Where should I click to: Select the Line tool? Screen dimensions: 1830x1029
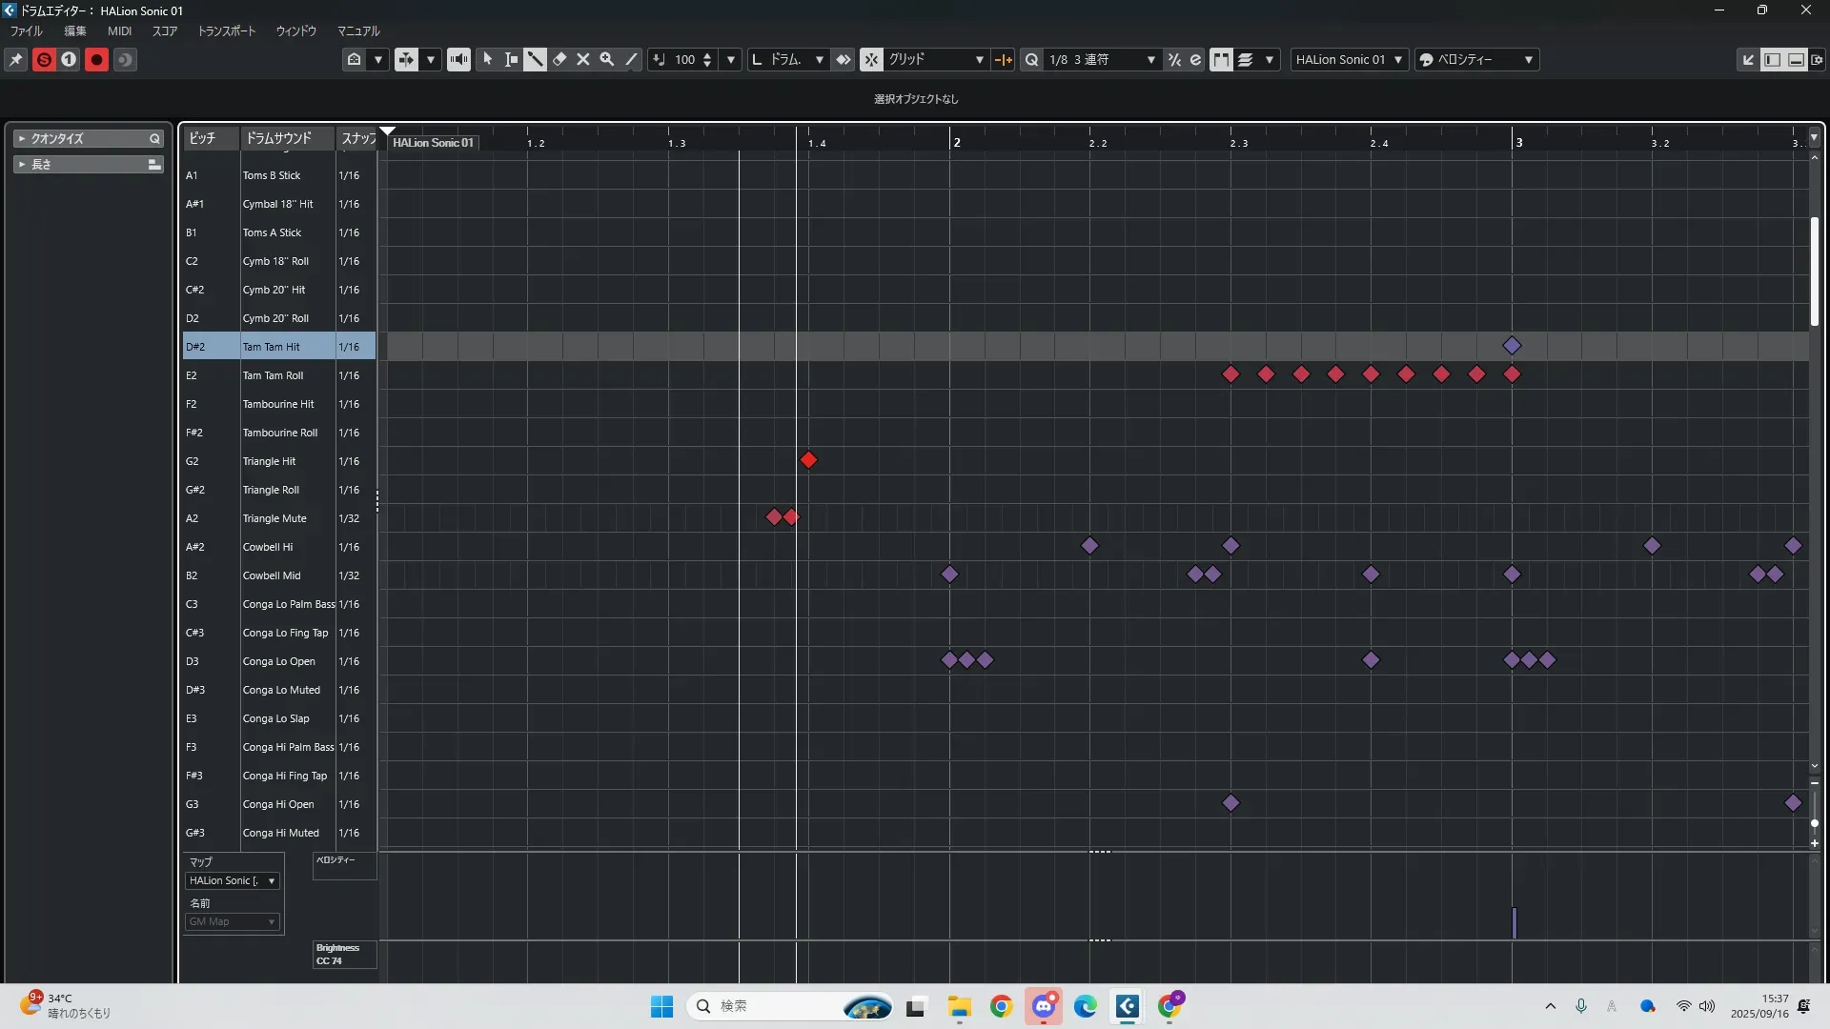click(631, 59)
